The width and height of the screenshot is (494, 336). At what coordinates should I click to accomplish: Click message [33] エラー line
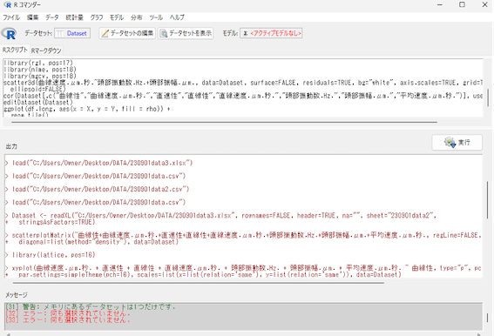[68, 320]
